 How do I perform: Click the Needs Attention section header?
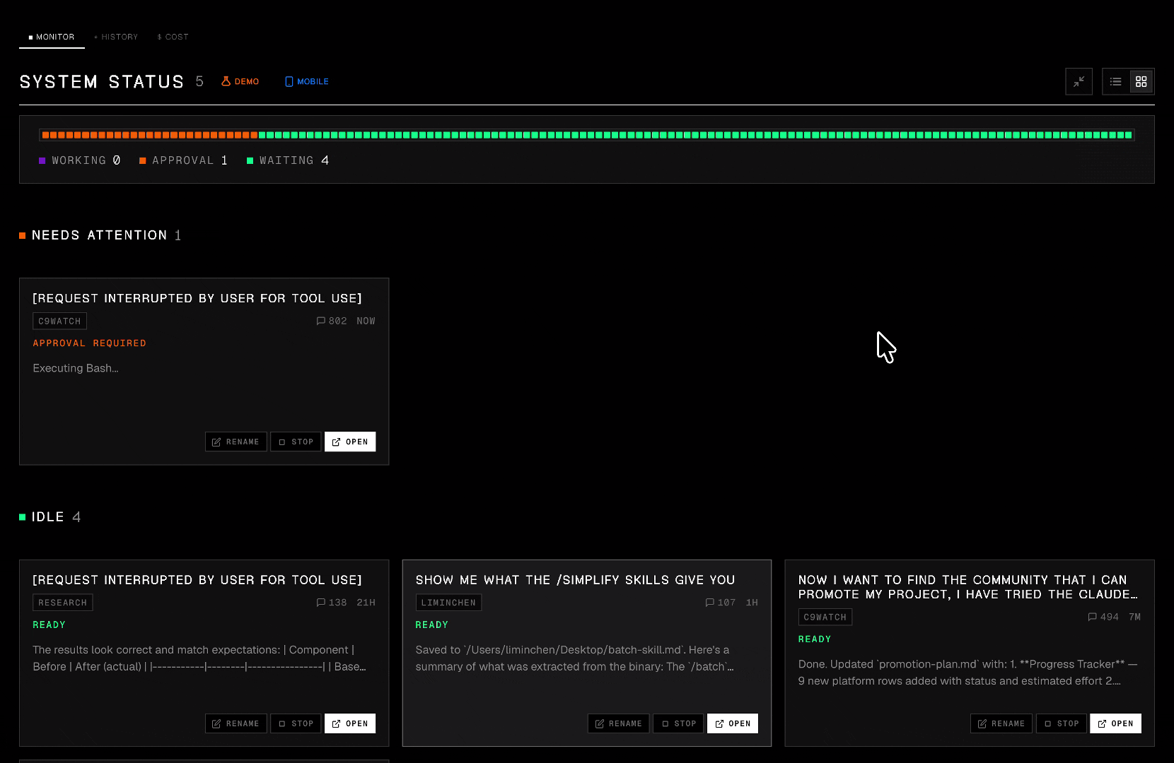point(100,235)
